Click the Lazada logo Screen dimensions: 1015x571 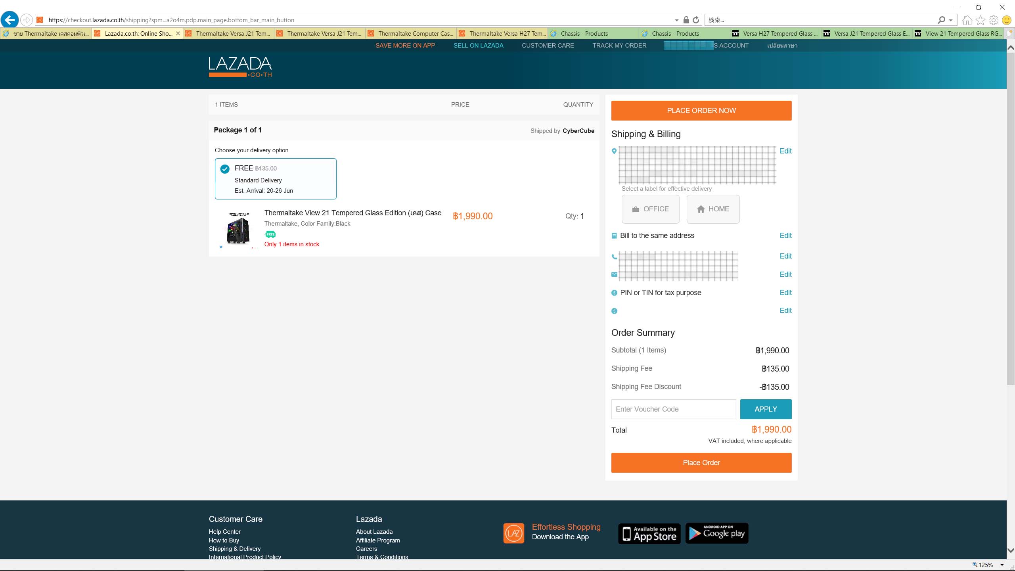(x=240, y=67)
